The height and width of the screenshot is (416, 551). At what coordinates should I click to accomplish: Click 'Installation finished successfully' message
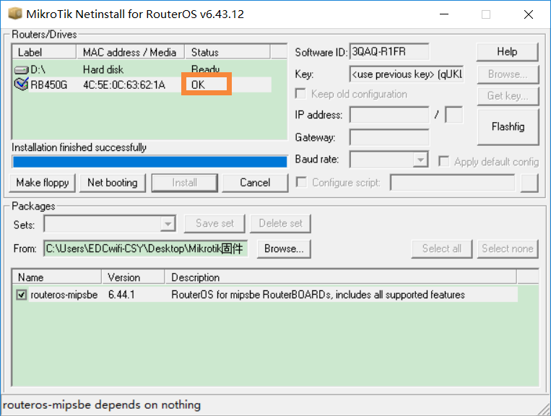pos(79,147)
